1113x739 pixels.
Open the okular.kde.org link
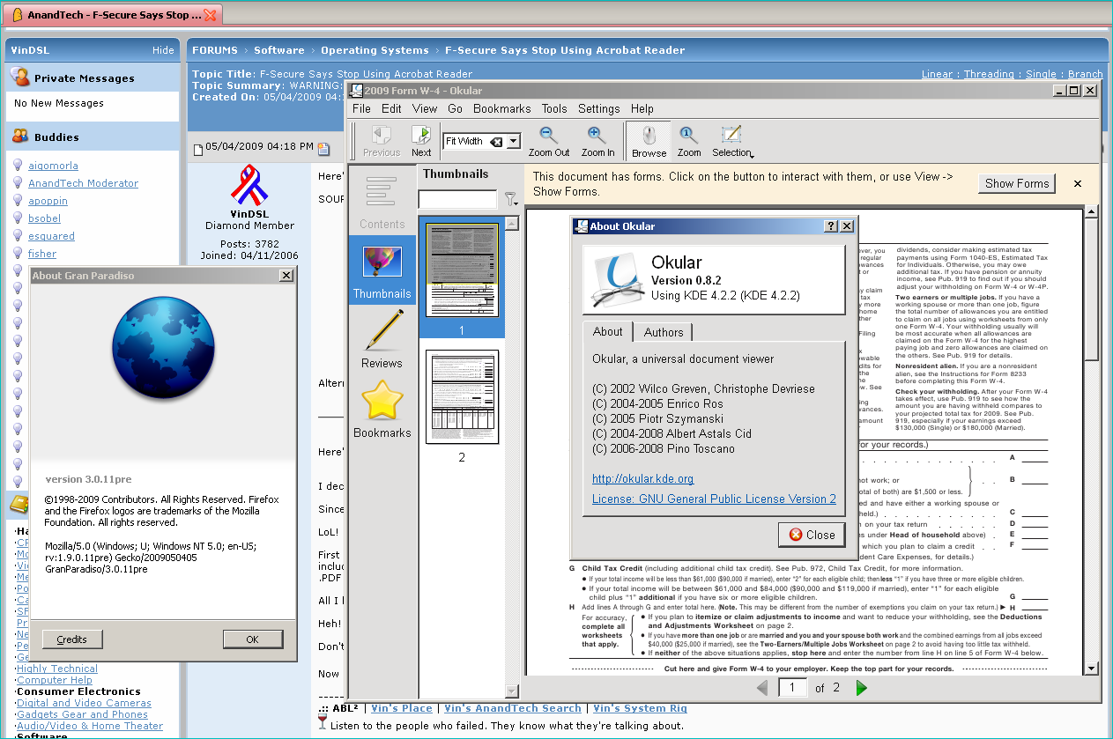coord(642,478)
